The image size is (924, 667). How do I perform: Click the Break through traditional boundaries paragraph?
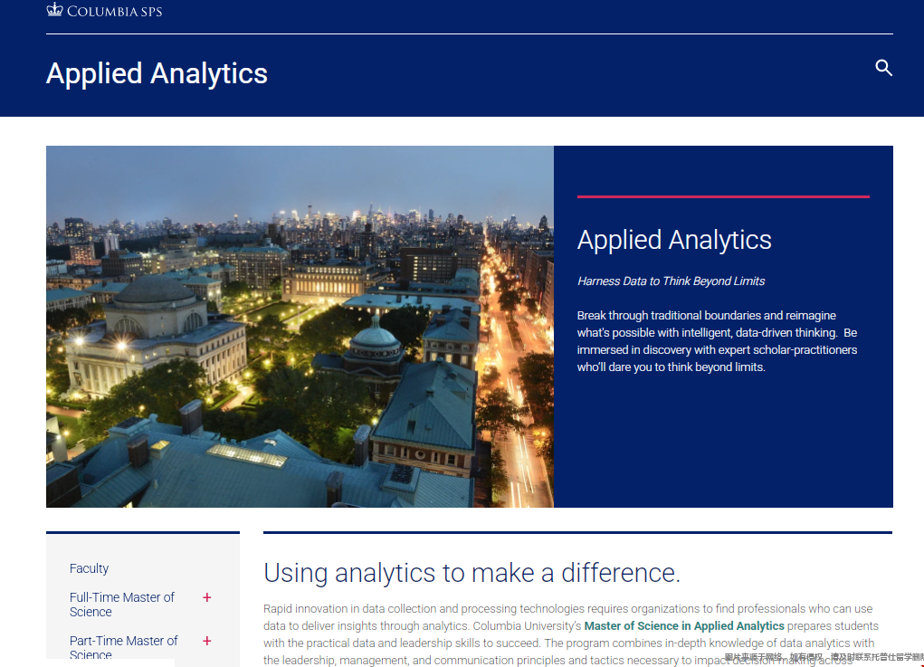coord(717,341)
